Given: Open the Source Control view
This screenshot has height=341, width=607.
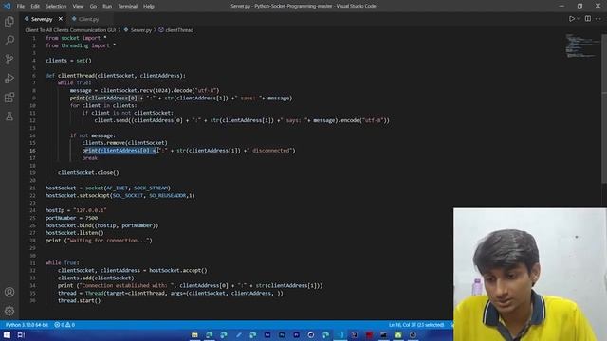Looking at the screenshot, I should click(9, 59).
